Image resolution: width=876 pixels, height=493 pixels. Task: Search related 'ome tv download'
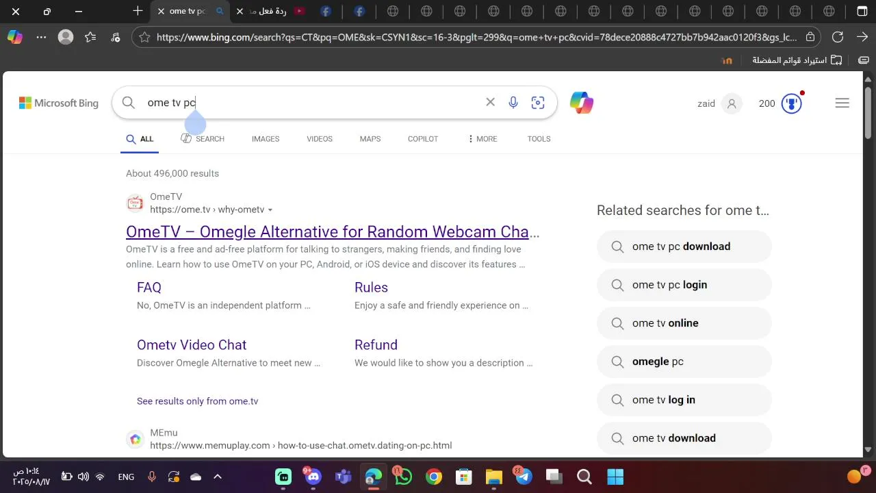click(x=684, y=438)
